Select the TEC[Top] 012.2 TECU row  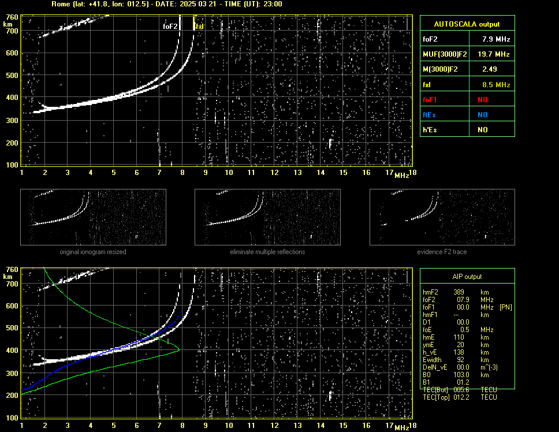[460, 397]
